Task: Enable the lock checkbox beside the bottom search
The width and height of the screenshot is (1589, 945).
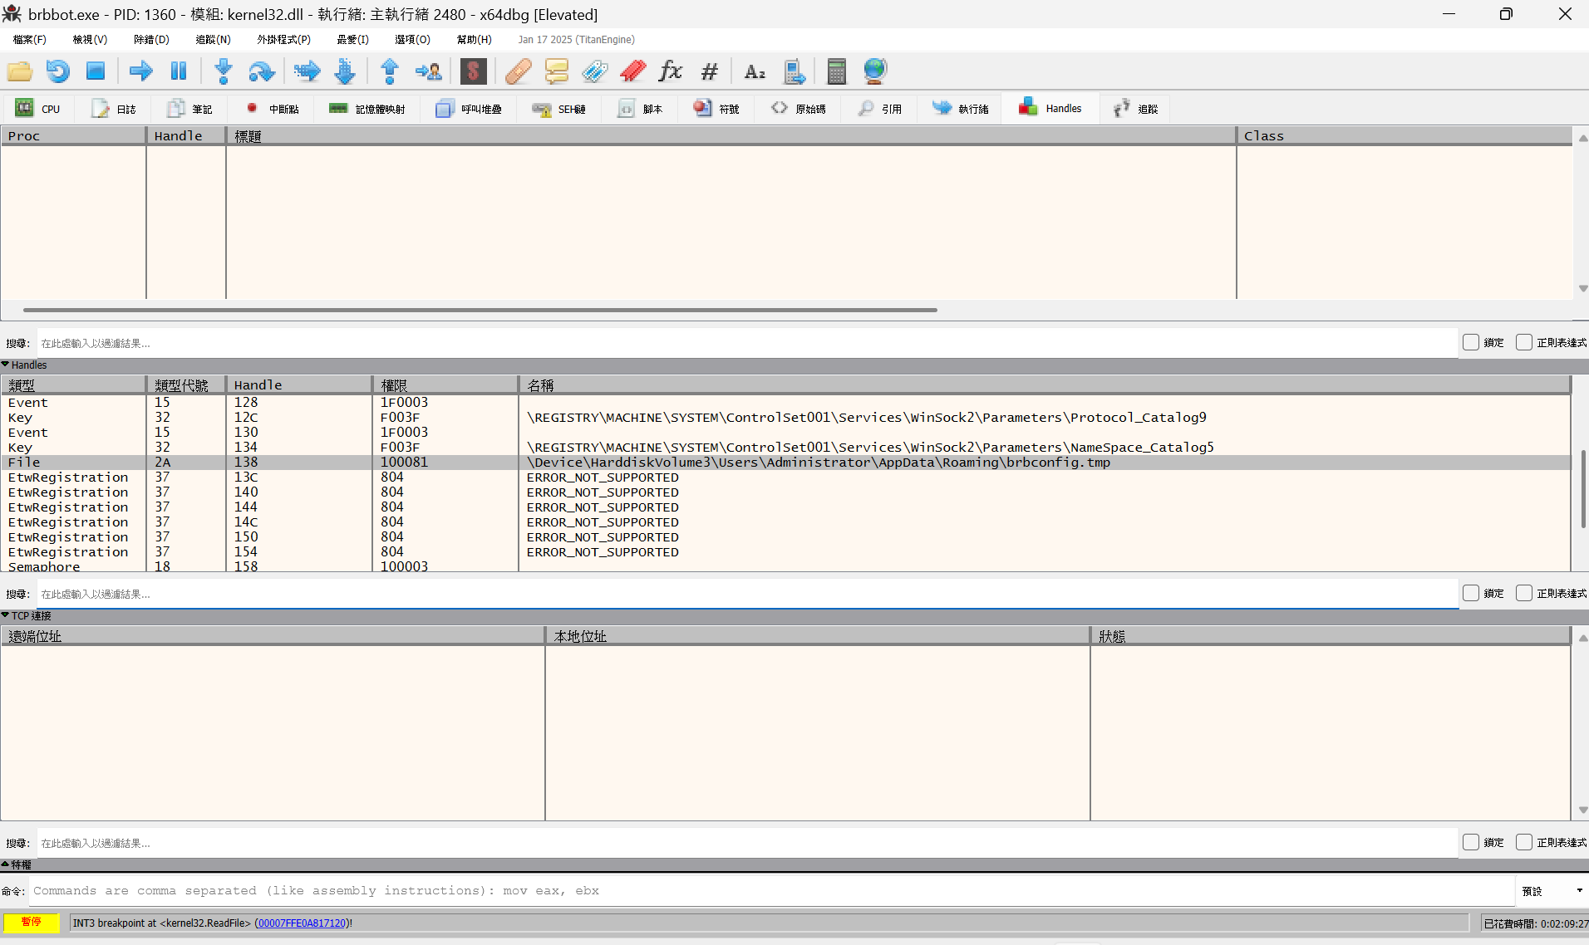Action: point(1471,843)
